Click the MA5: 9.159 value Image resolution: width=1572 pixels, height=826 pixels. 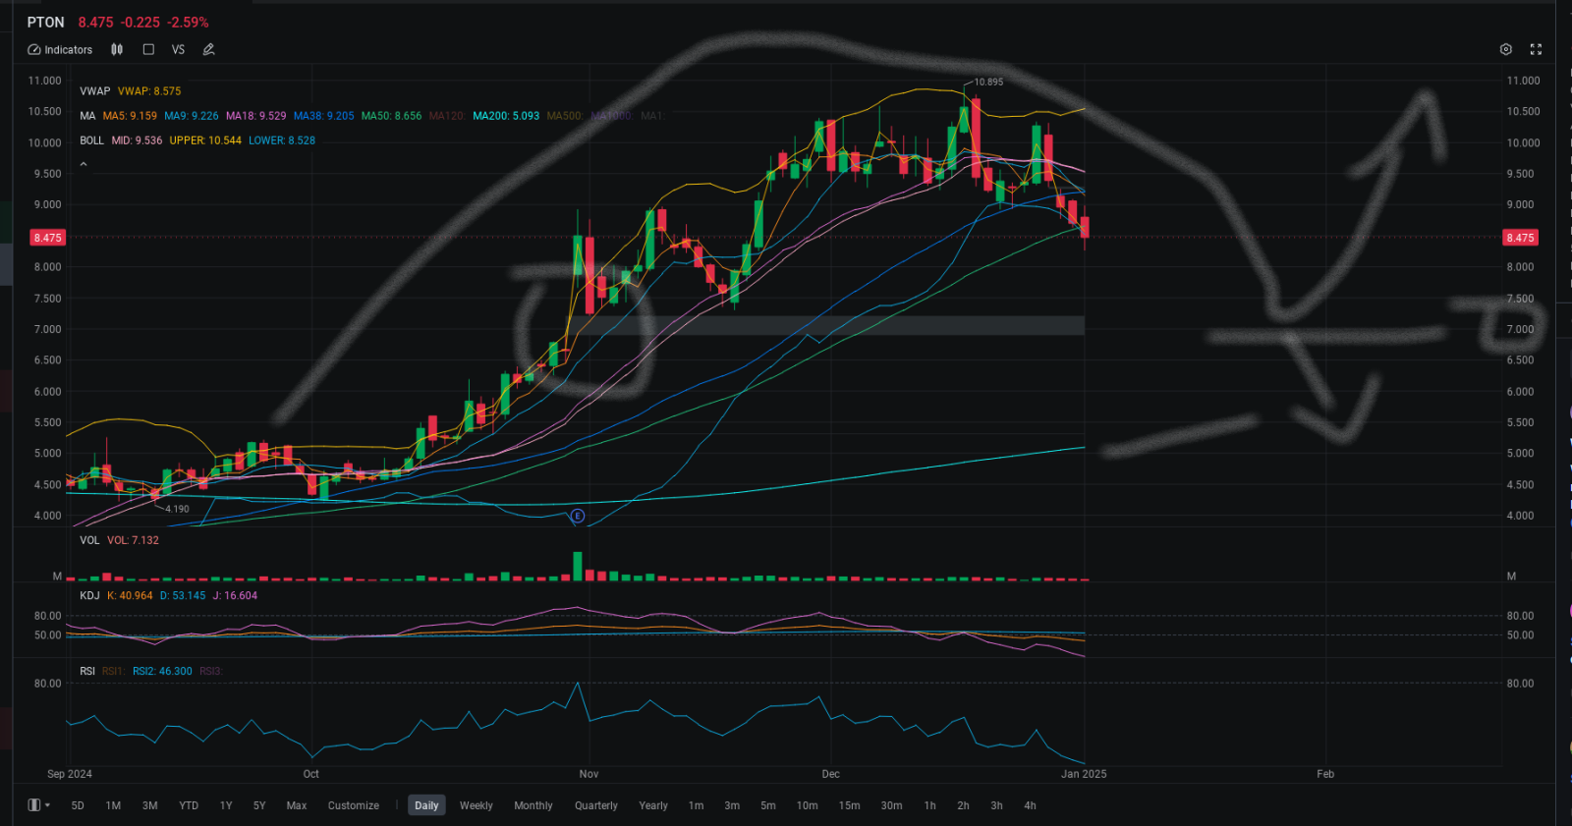130,116
